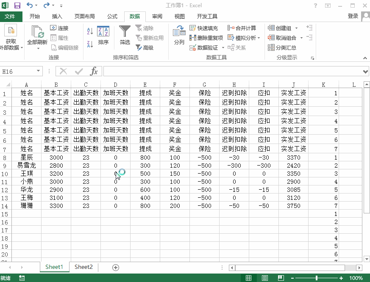
Task: Switch to the Home (开始) tab
Action: [34, 16]
